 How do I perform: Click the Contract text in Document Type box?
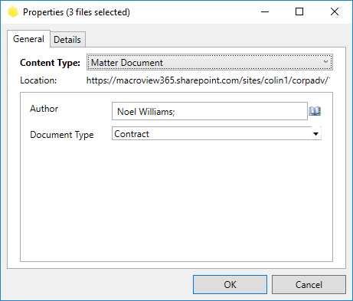(132, 134)
